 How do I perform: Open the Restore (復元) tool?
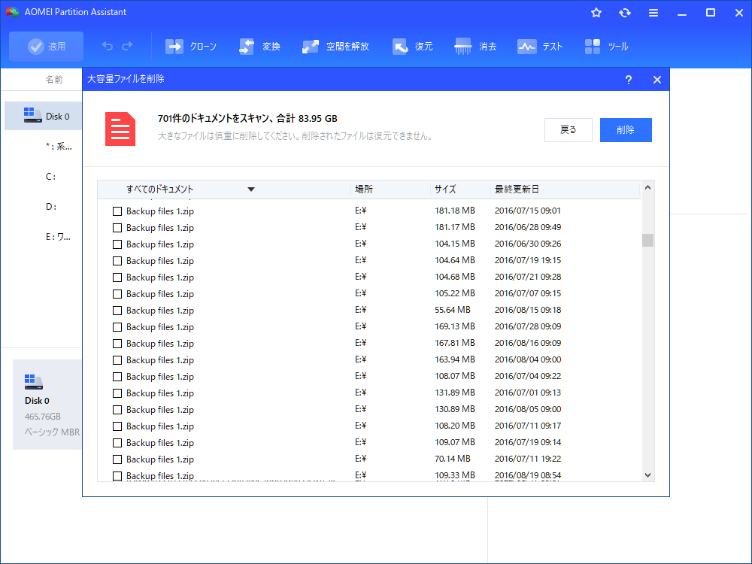pyautogui.click(x=412, y=47)
